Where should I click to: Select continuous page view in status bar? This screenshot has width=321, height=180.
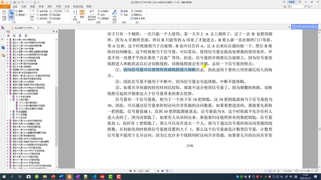[x=270, y=171]
